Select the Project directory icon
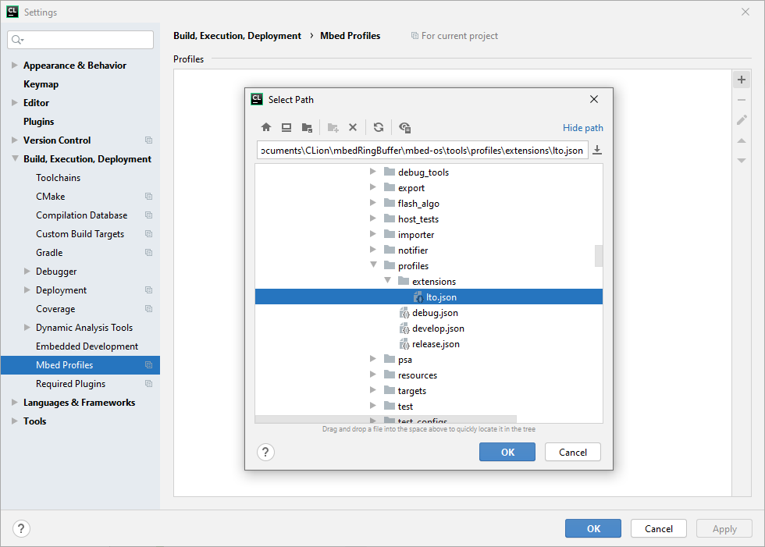This screenshot has height=547, width=765. click(x=307, y=127)
